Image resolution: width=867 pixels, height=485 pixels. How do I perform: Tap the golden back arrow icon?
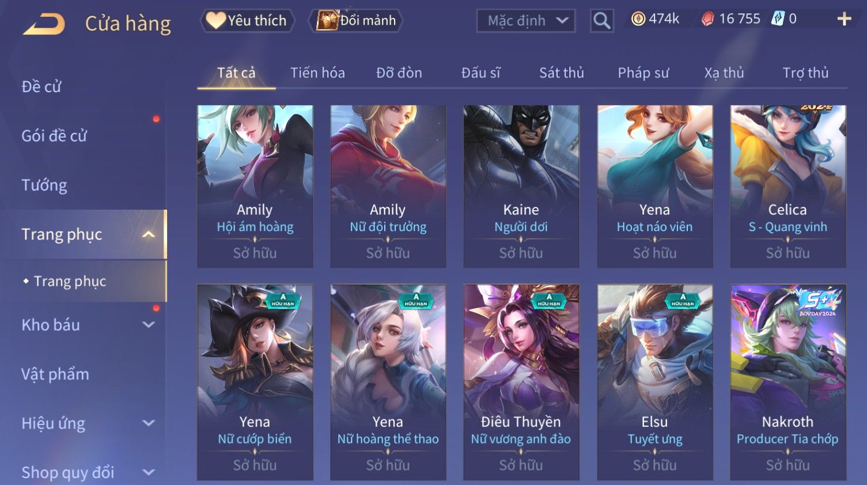pos(44,24)
